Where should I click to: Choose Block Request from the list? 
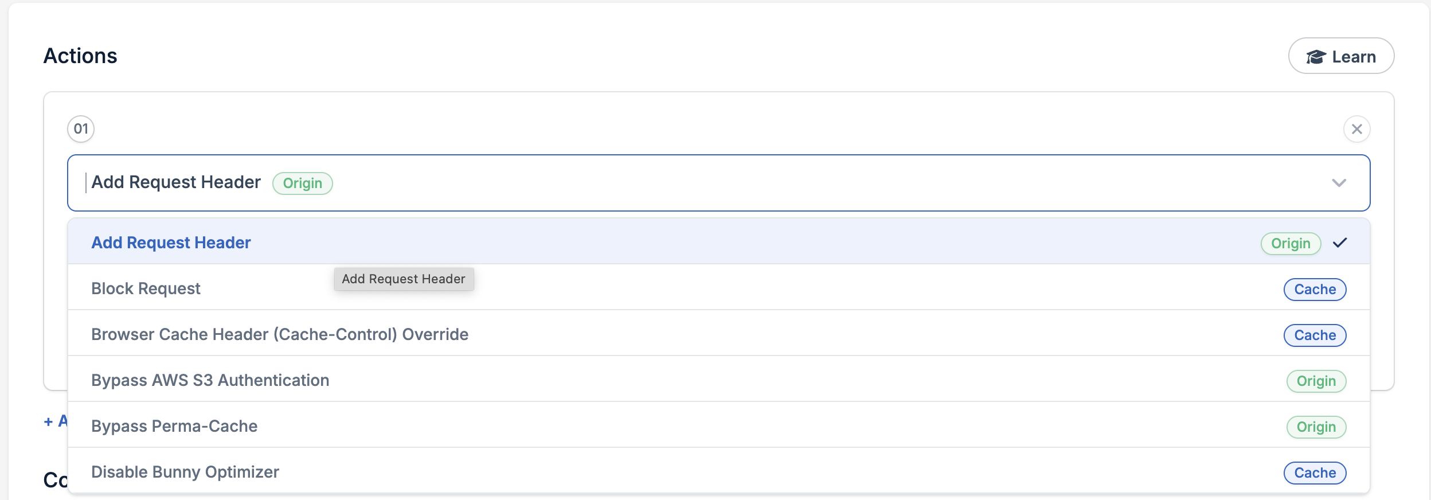(719, 287)
